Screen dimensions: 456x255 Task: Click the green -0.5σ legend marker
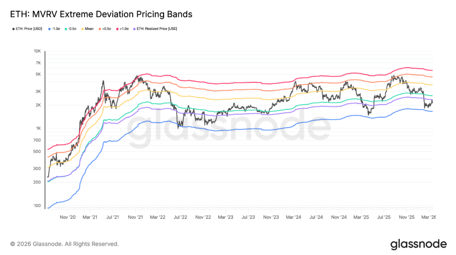(x=66, y=29)
